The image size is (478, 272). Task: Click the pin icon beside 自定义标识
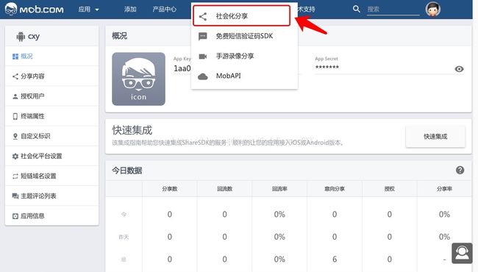point(15,136)
